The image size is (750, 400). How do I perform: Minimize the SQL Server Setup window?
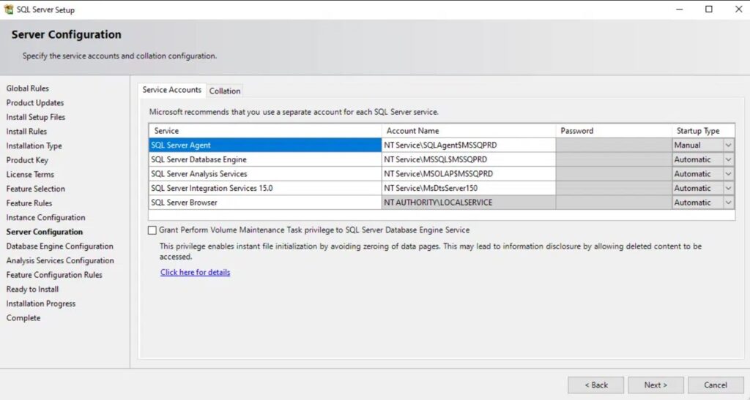pos(679,10)
